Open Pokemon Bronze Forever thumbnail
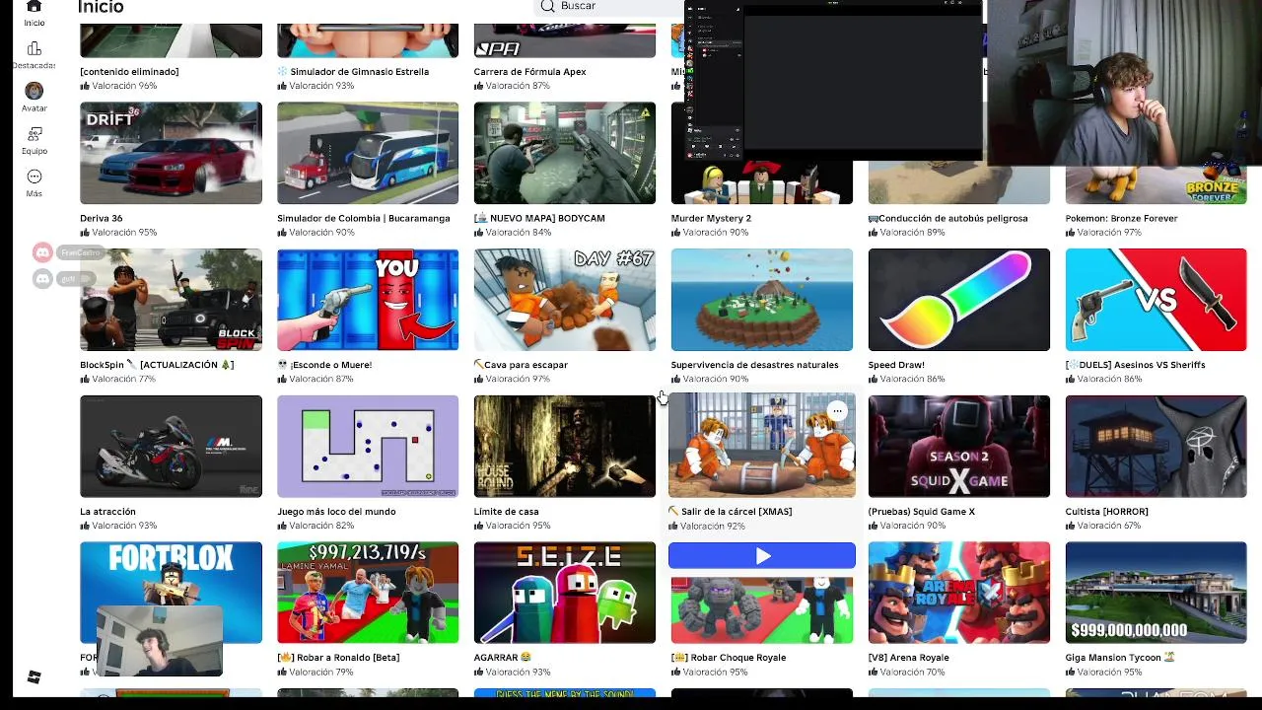 [1157, 184]
